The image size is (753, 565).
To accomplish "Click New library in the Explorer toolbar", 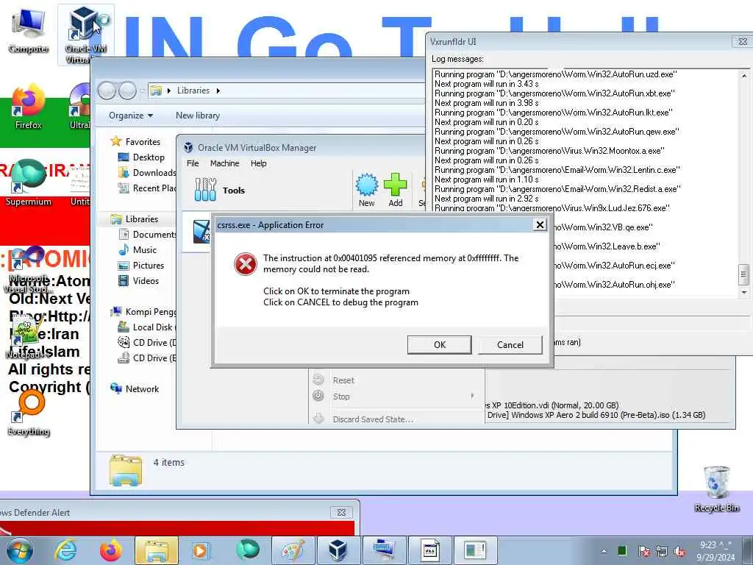I will point(197,116).
